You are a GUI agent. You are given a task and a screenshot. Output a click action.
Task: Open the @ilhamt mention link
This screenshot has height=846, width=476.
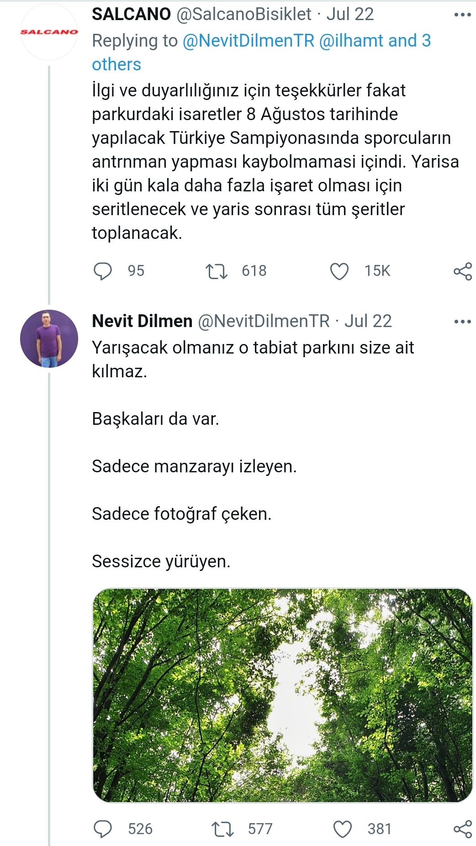pos(352,41)
